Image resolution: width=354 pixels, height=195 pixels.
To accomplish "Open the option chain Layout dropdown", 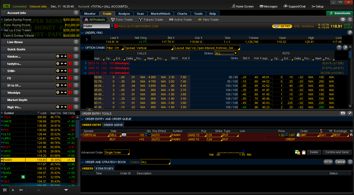I will [207, 48].
